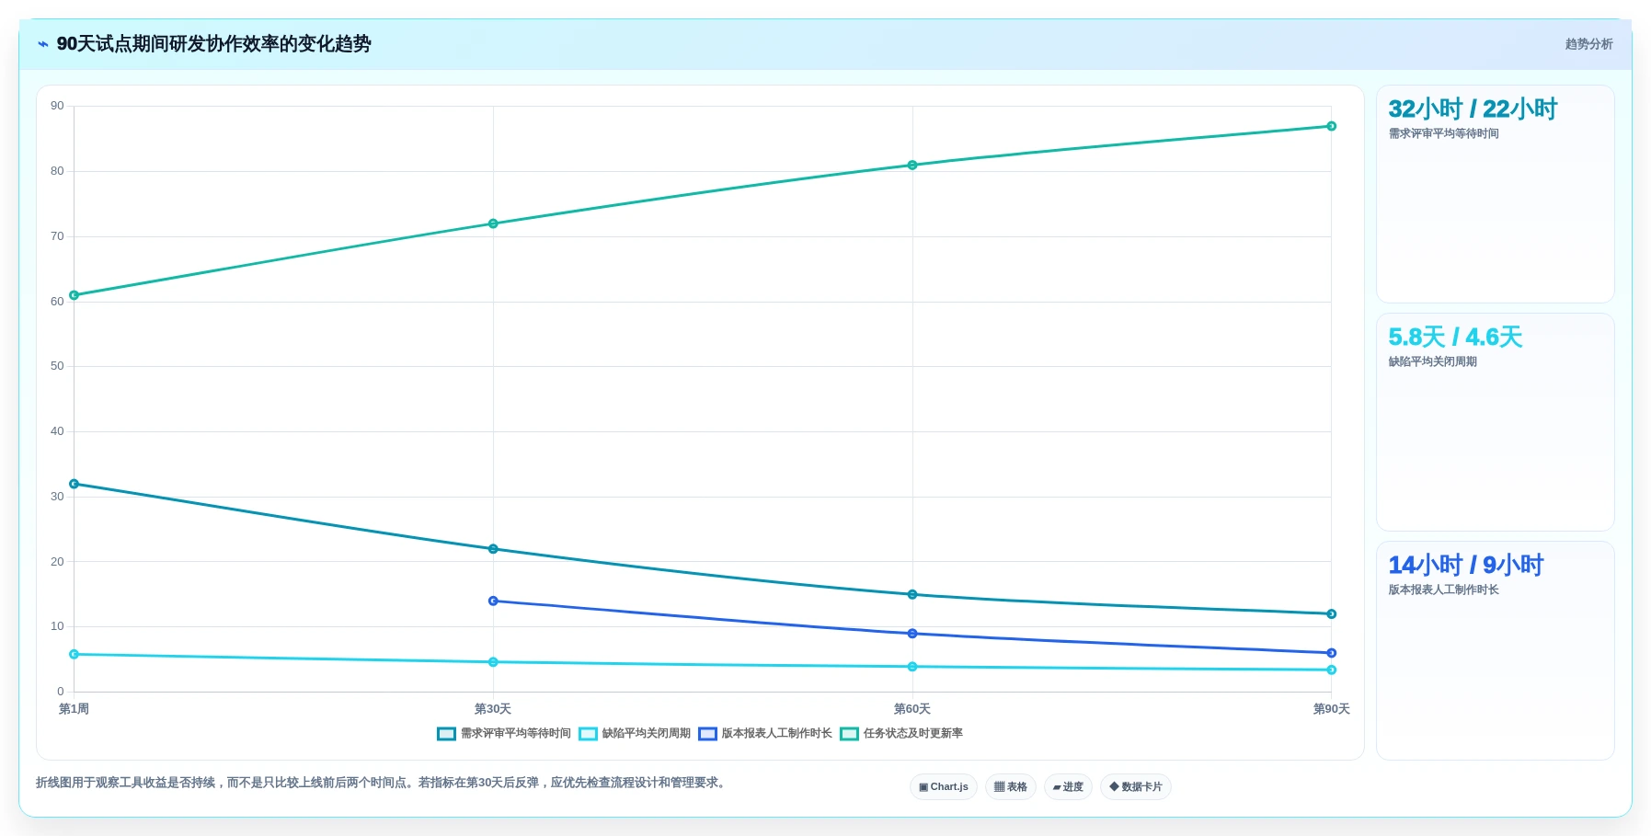1651x836 pixels.
Task: Click the 缺陷平均关闭周期 point at 第90天
Action: click(1331, 670)
